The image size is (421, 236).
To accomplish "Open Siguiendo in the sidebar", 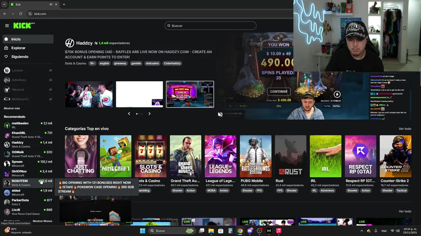I will pyautogui.click(x=28, y=57).
